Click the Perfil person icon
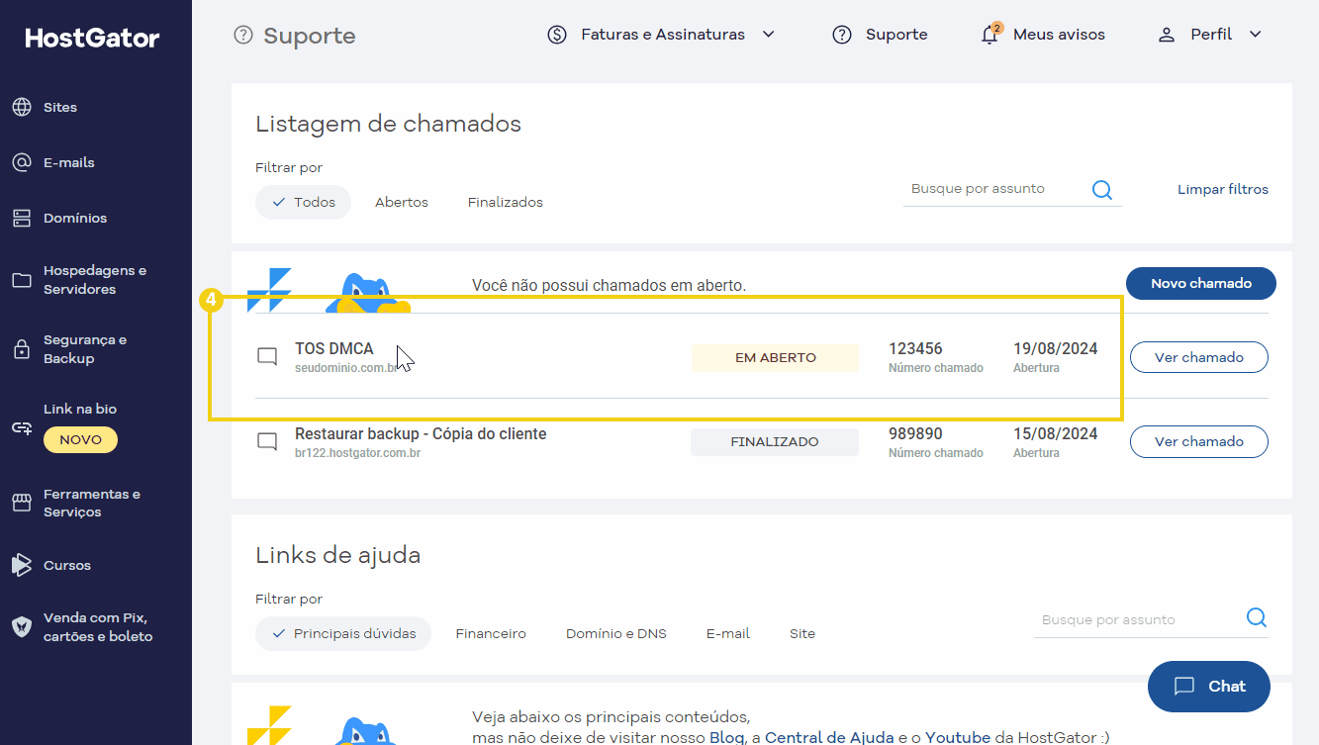This screenshot has height=745, width=1319. click(1167, 35)
